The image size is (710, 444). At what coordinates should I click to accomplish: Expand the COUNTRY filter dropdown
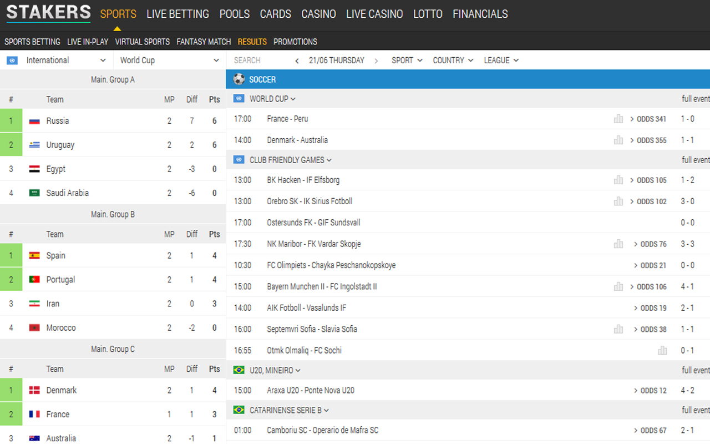pyautogui.click(x=453, y=60)
